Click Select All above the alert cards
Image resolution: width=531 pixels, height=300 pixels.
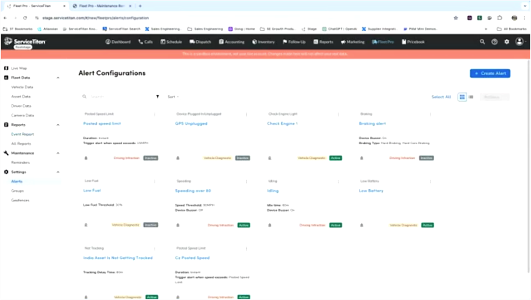point(441,97)
